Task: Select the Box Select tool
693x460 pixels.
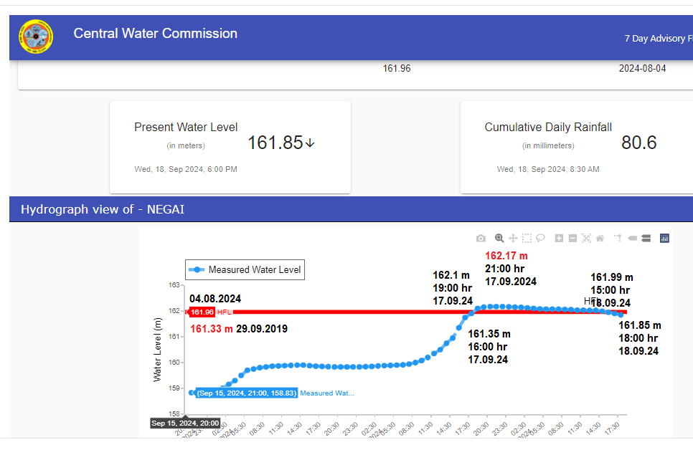Action: (x=527, y=238)
